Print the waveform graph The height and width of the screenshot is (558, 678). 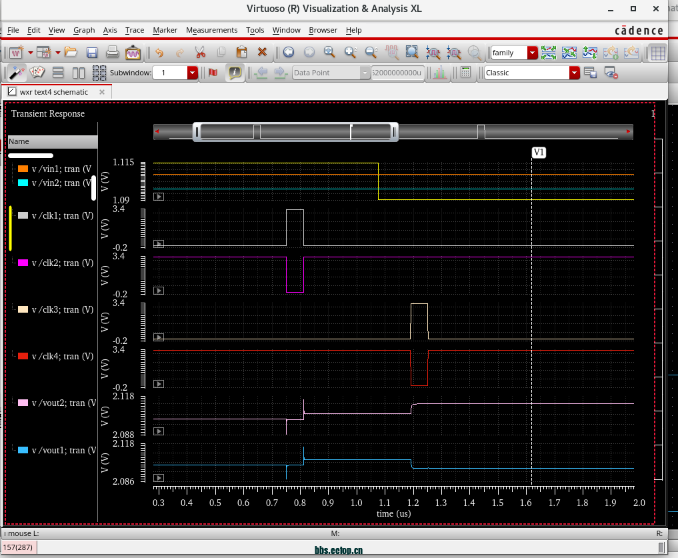click(113, 53)
